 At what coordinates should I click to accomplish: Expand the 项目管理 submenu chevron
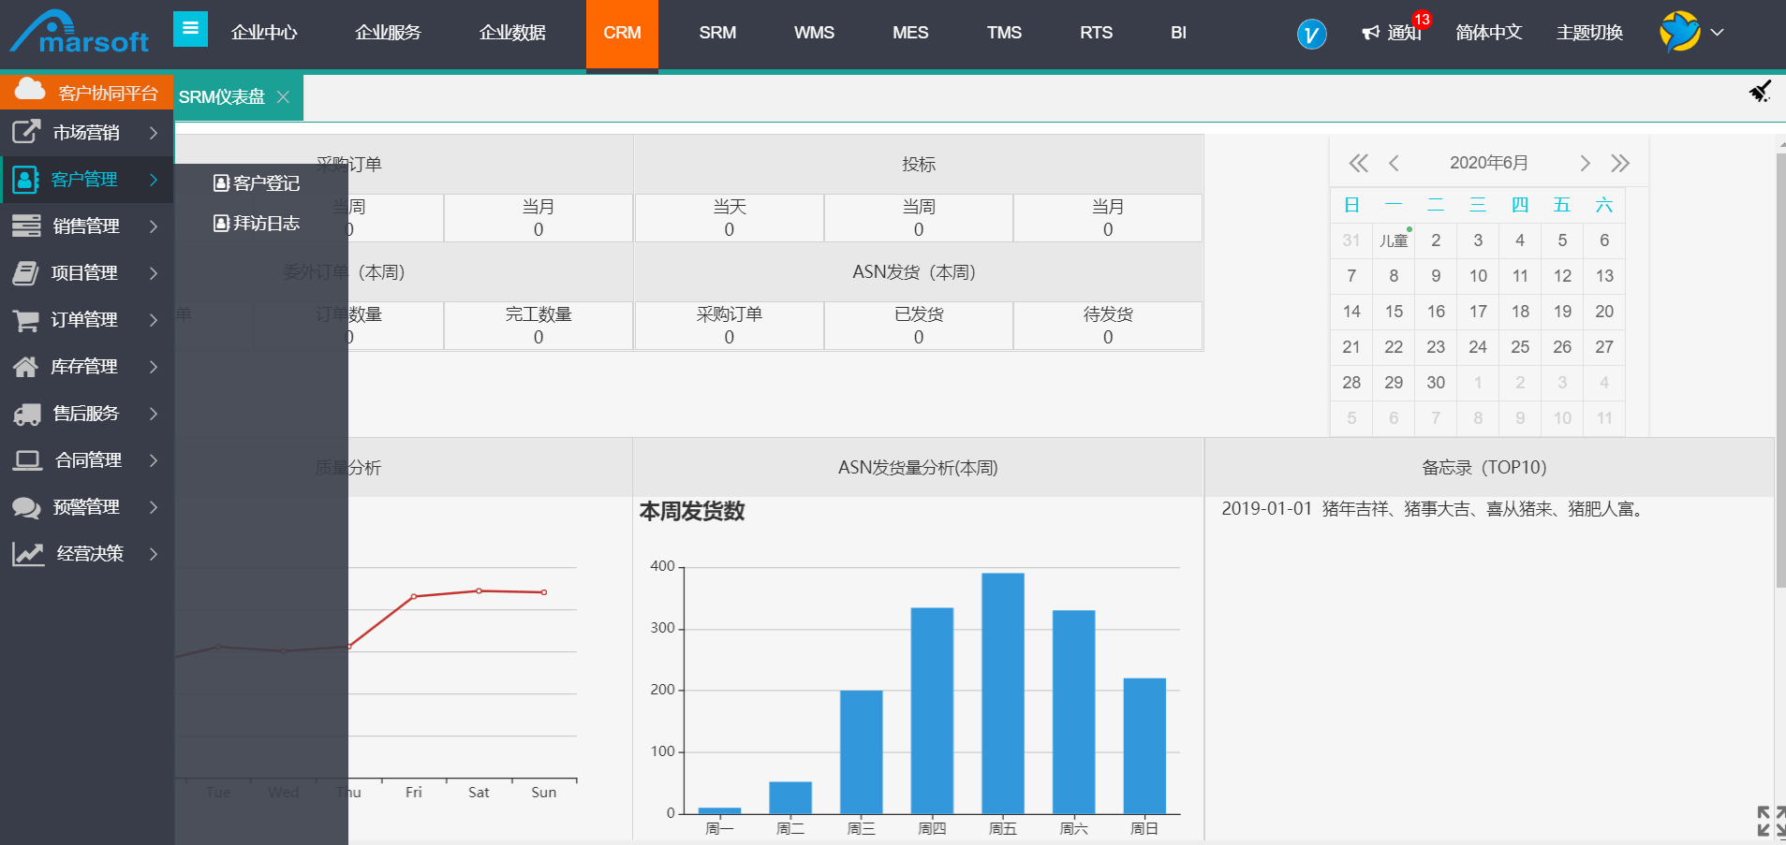154,273
